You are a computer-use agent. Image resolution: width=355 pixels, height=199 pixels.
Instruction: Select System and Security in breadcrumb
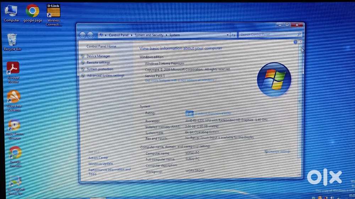tap(149, 35)
